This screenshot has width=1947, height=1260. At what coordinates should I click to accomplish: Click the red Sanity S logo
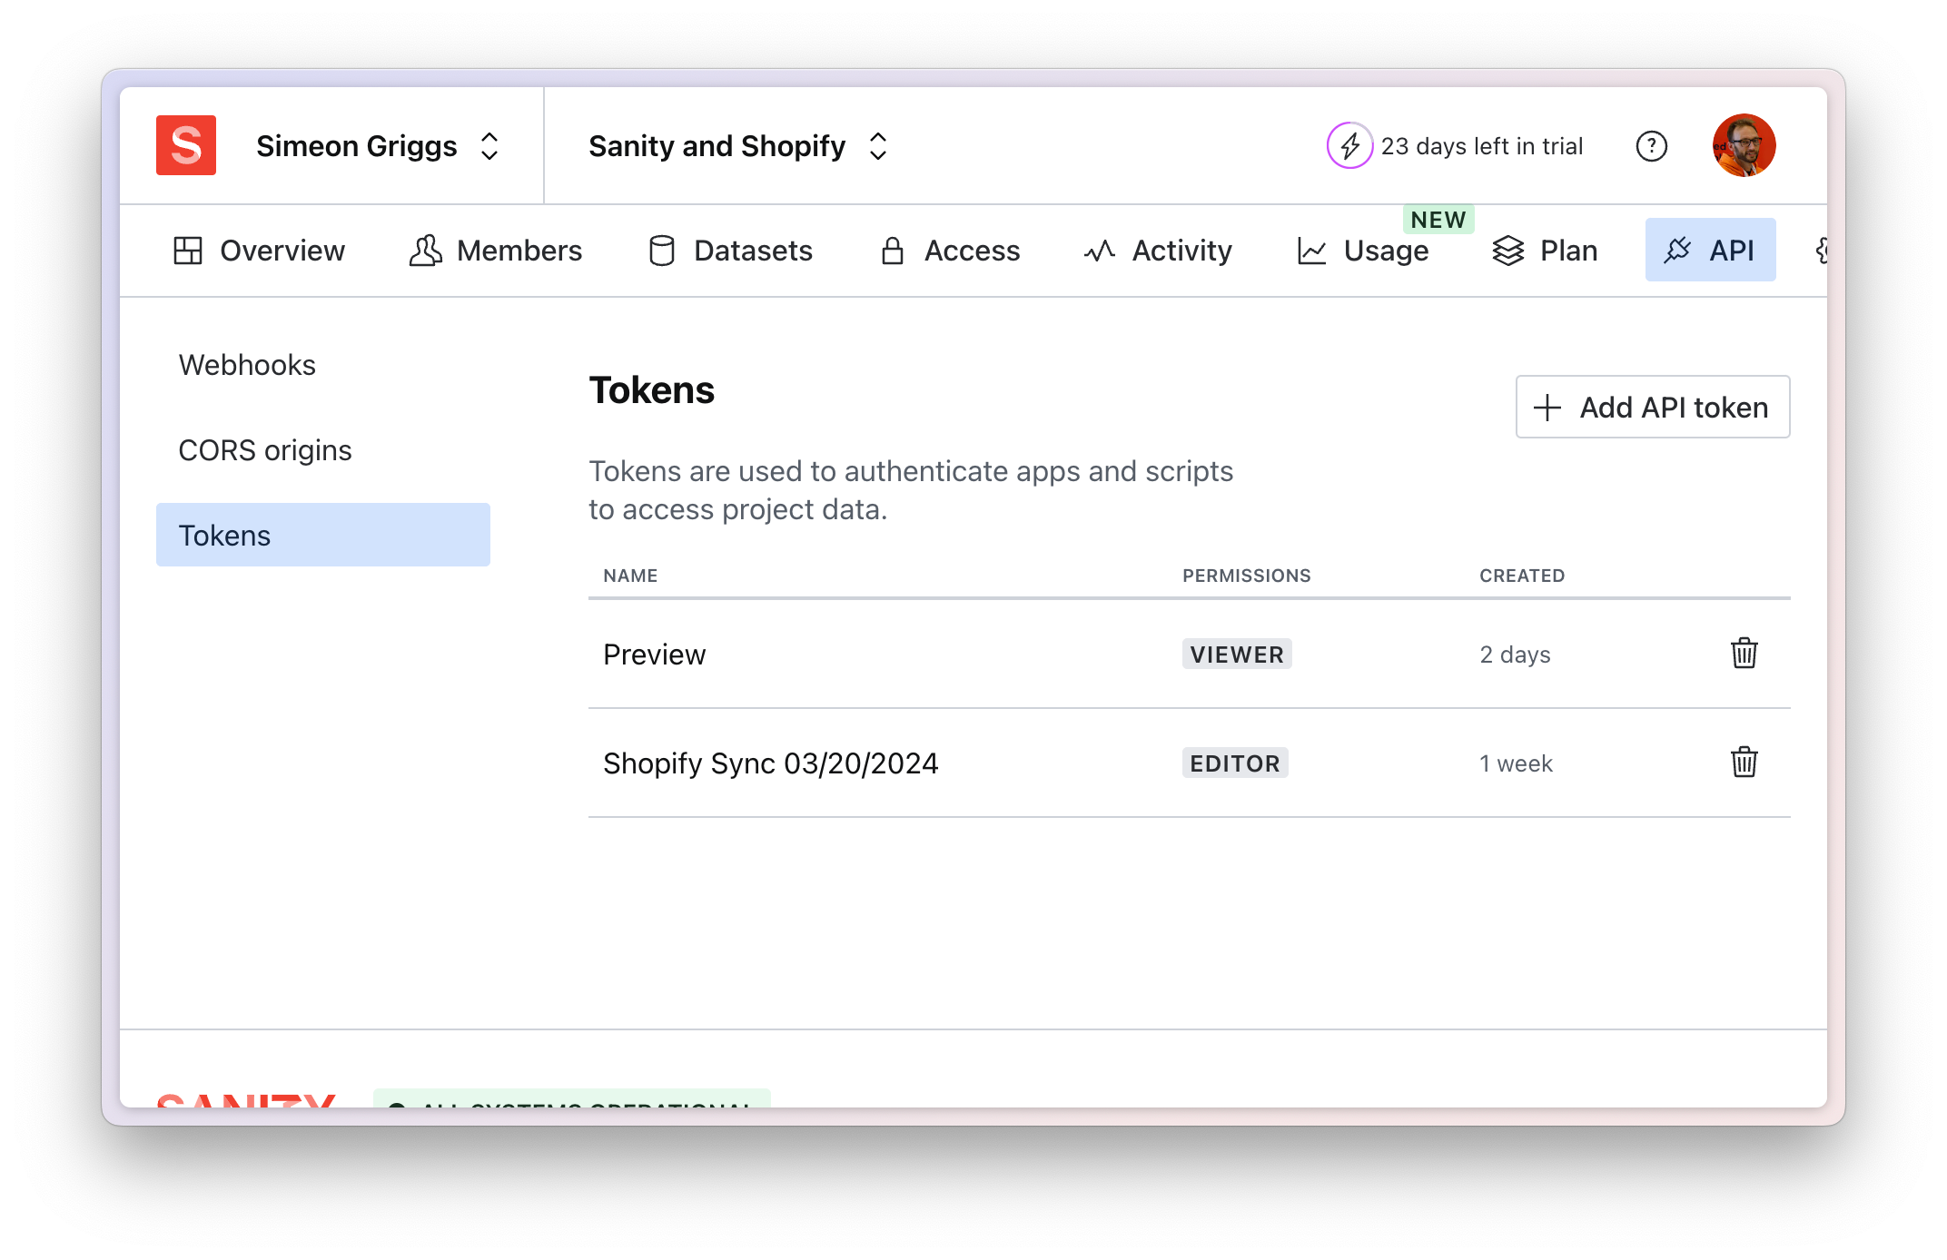(186, 145)
